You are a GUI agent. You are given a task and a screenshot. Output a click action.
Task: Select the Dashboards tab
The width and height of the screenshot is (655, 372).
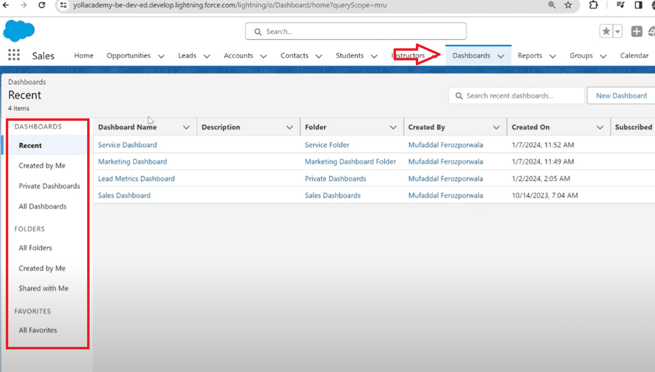click(472, 56)
